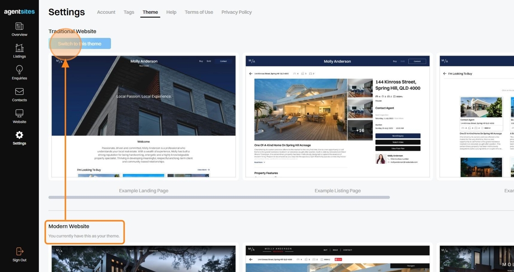Screen dimensions: 514x272
Task: Click the +16 photos tile in listing preview
Action: point(360,130)
